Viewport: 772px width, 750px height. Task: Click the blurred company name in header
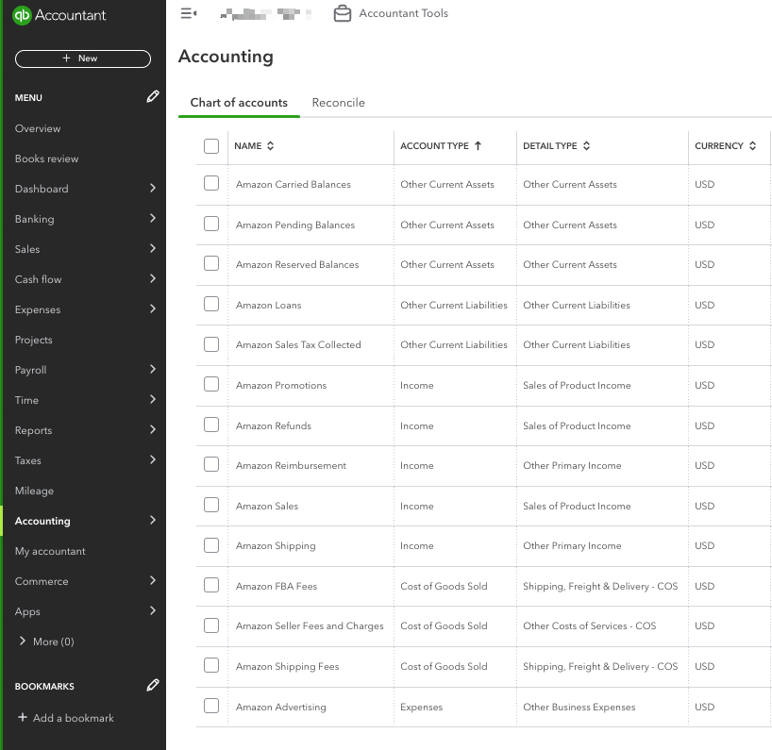[266, 14]
